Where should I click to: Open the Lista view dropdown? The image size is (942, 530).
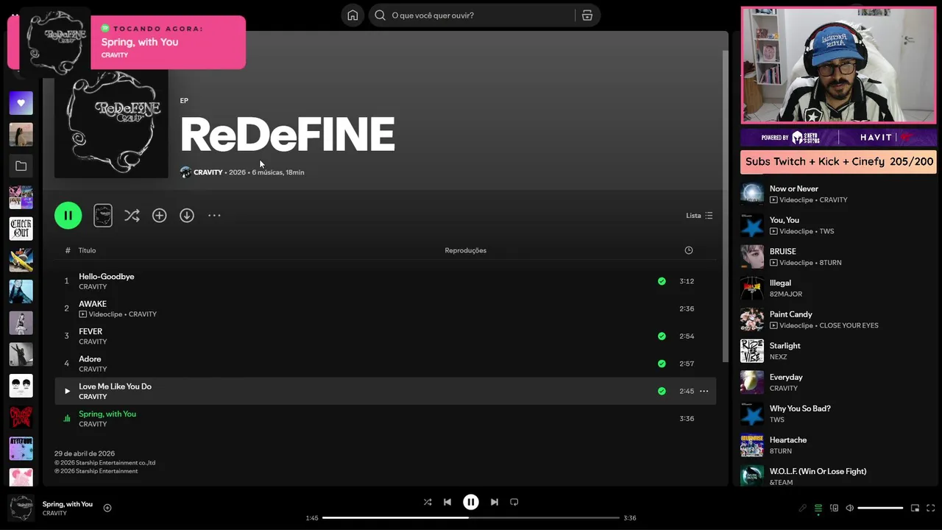click(x=699, y=216)
